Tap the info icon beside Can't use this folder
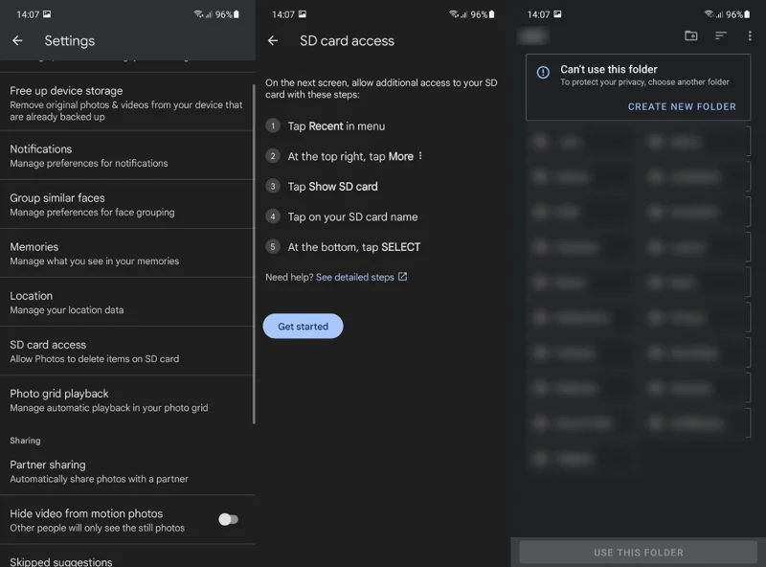Screen dimensions: 766x567 543,73
